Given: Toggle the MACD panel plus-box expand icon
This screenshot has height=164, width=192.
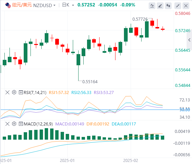Looking at the screenshot, I should pyautogui.click(x=21, y=124).
